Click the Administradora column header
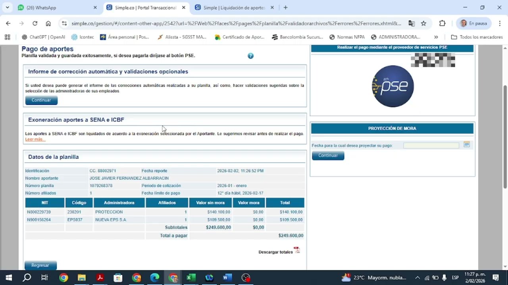This screenshot has width=508, height=285. [119, 203]
